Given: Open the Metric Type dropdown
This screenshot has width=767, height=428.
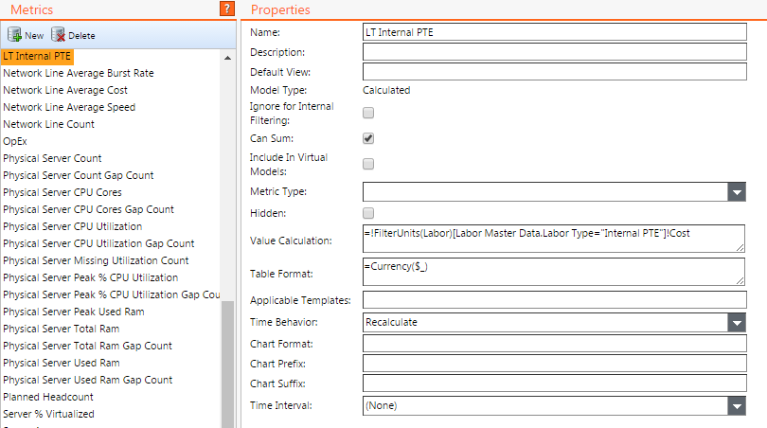Looking at the screenshot, I should tap(737, 192).
